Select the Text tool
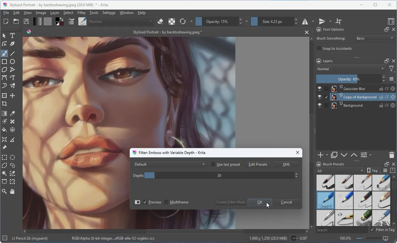This screenshot has height=243, width=397. click(x=12, y=36)
